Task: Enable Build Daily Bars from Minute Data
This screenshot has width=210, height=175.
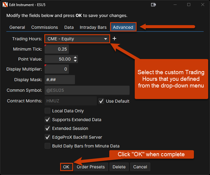Action: pyautogui.click(x=48, y=146)
